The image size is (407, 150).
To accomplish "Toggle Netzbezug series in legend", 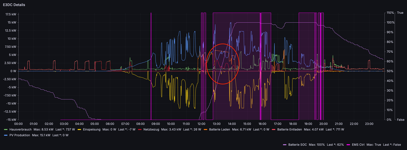I will pyautogui.click(x=151, y=129).
